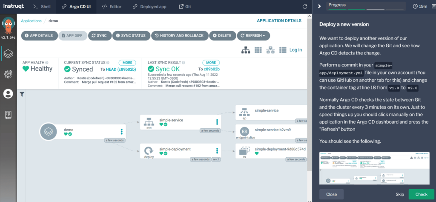Viewport: 436px width, 202px height.
Task: Click the Argo CD pane vertical scrollbar
Action: coord(309,95)
